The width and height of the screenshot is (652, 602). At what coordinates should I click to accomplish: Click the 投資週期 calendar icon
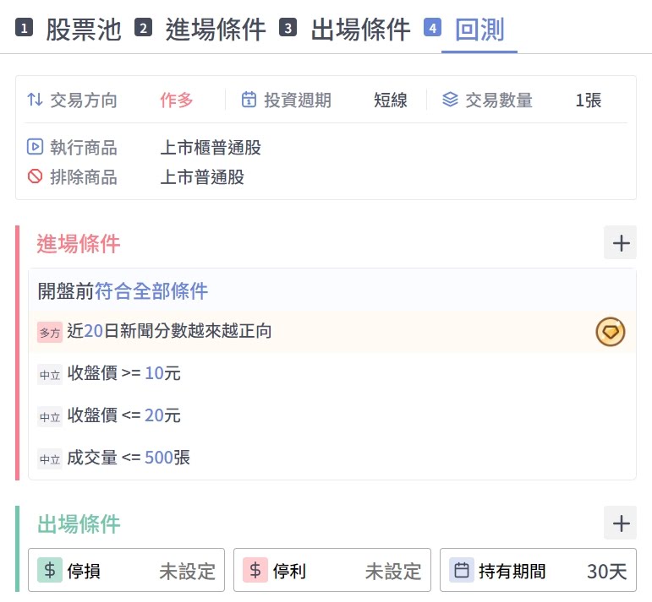point(249,100)
